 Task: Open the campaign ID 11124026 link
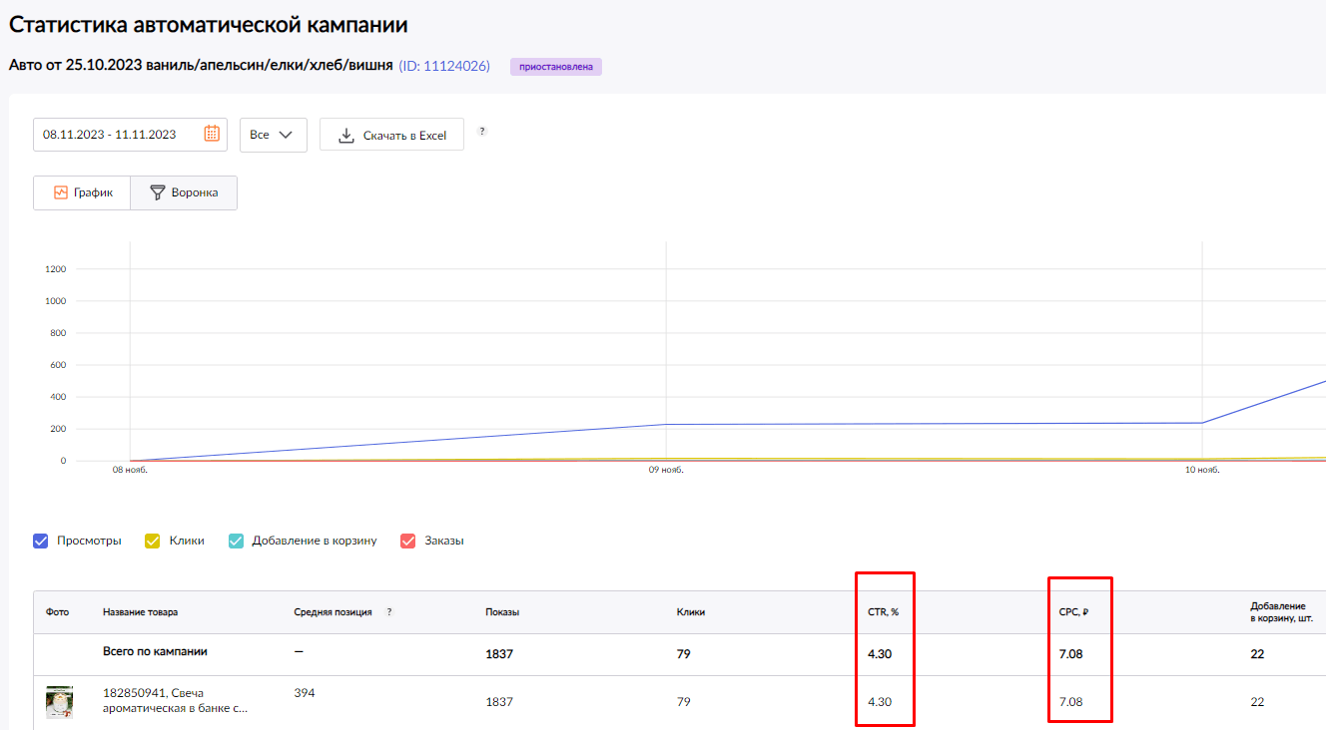(444, 66)
